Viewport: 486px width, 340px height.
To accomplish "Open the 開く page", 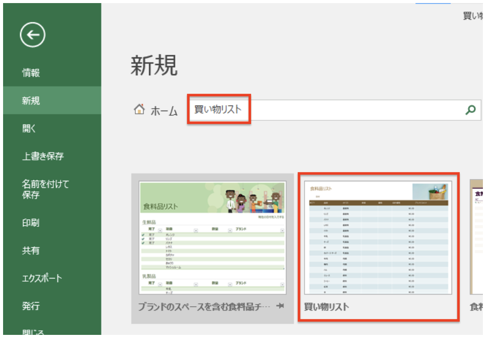I will coord(29,129).
